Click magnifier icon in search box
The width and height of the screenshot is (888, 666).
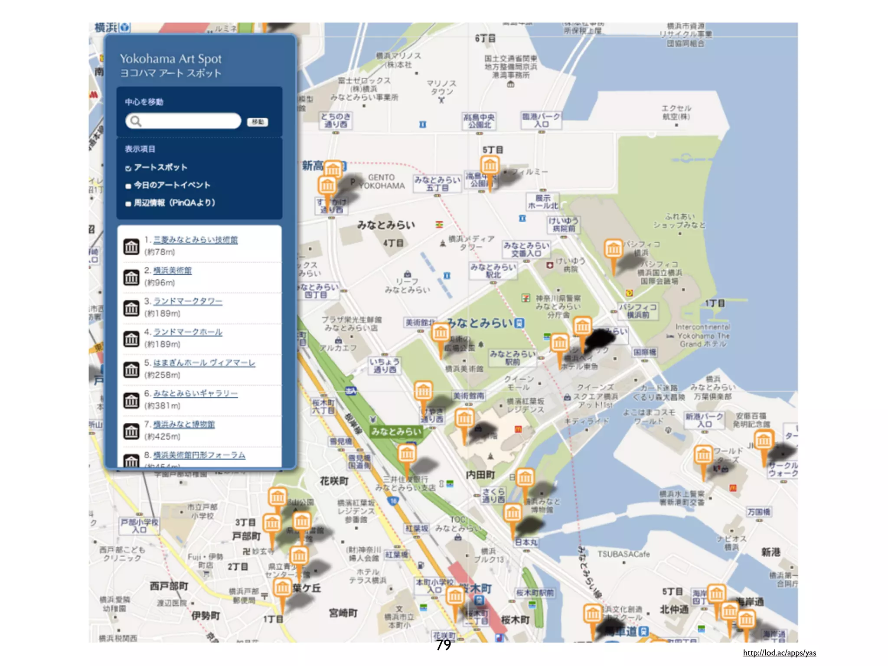136,121
